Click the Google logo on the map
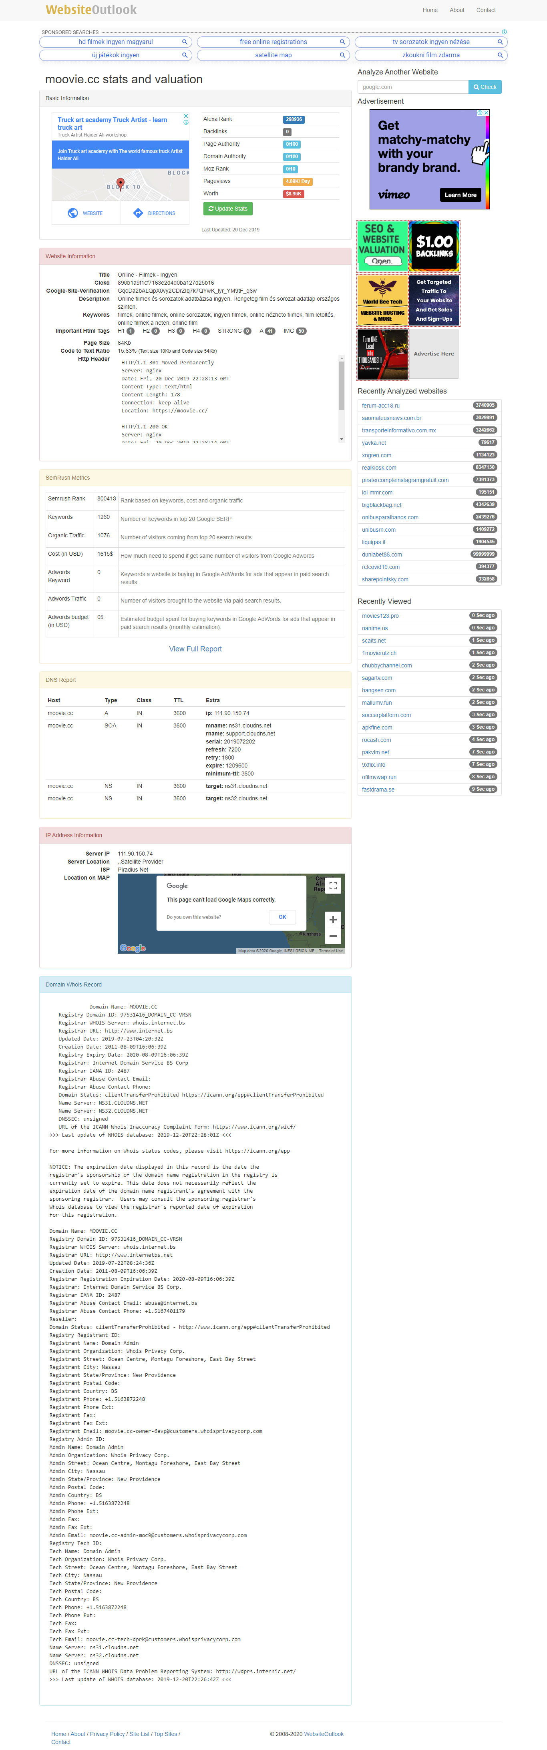The height and width of the screenshot is (1750, 547). 133,948
